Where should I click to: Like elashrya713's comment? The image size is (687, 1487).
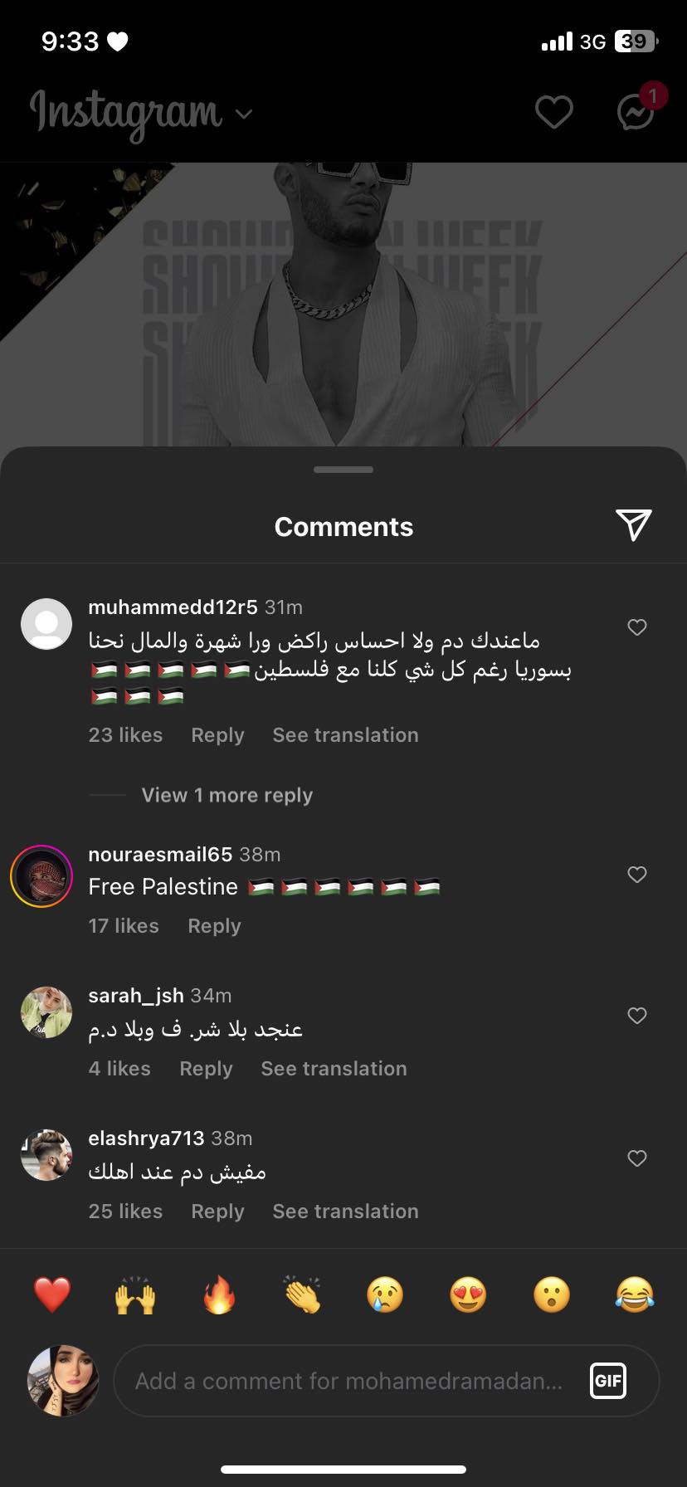[x=637, y=1158]
